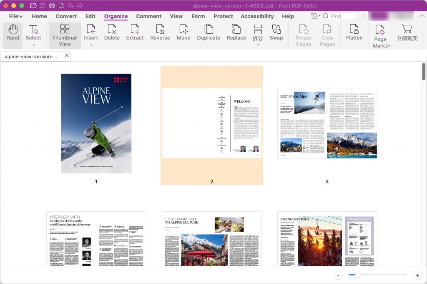427x284 pixels.
Task: Flatten the document pages
Action: (354, 32)
